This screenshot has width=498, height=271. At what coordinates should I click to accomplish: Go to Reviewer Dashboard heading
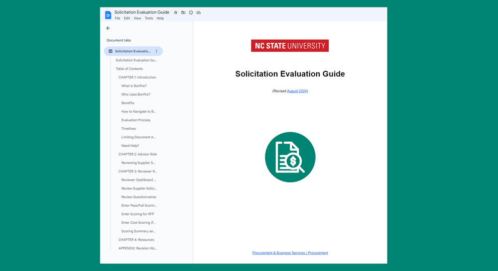click(x=138, y=180)
